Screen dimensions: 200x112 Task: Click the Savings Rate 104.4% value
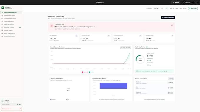coord(149,39)
